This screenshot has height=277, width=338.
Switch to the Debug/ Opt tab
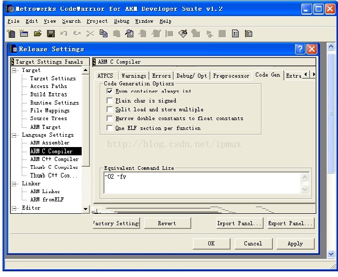point(192,76)
